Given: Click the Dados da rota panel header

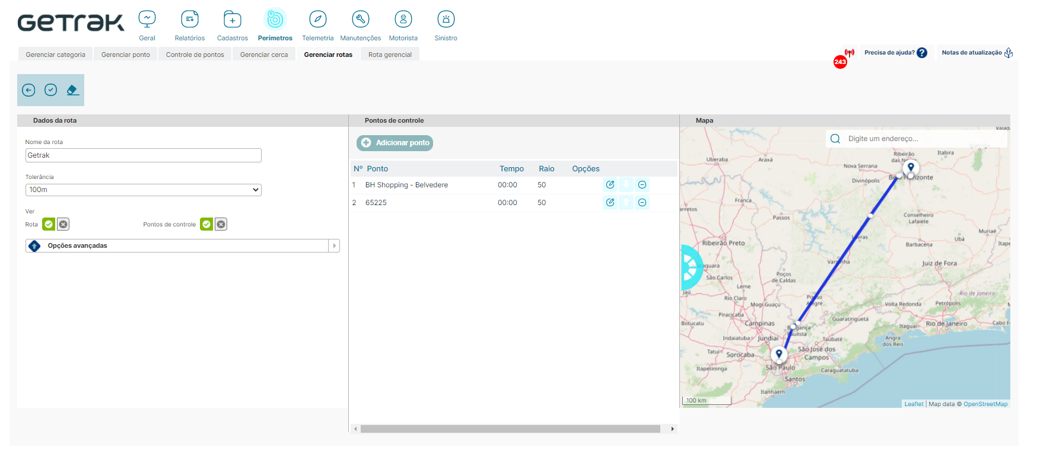Looking at the screenshot, I should click(183, 120).
